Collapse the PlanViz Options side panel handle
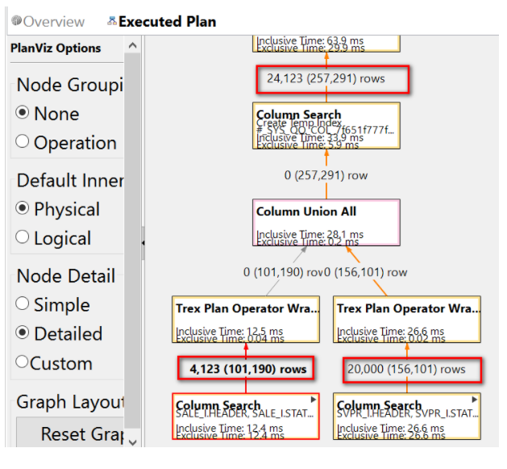 tap(143, 243)
